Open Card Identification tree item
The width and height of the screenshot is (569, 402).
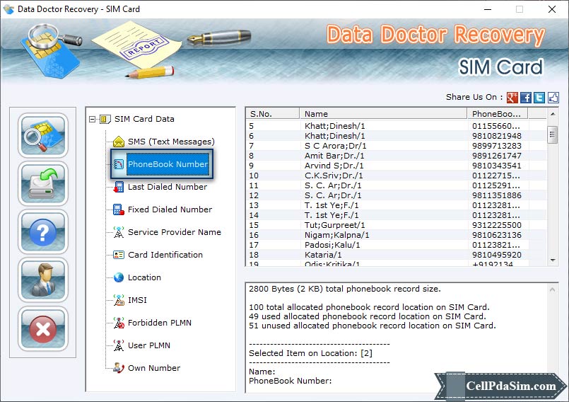pos(165,255)
